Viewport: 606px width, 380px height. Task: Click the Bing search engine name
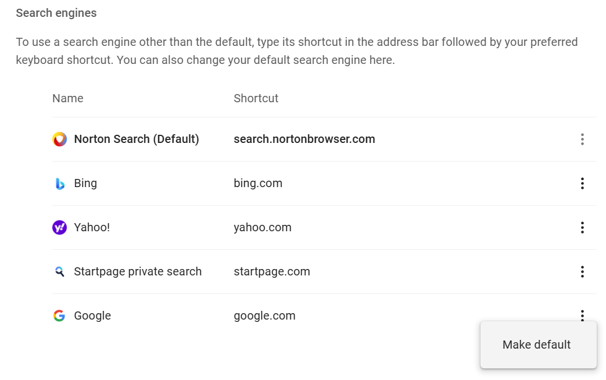pyautogui.click(x=85, y=184)
